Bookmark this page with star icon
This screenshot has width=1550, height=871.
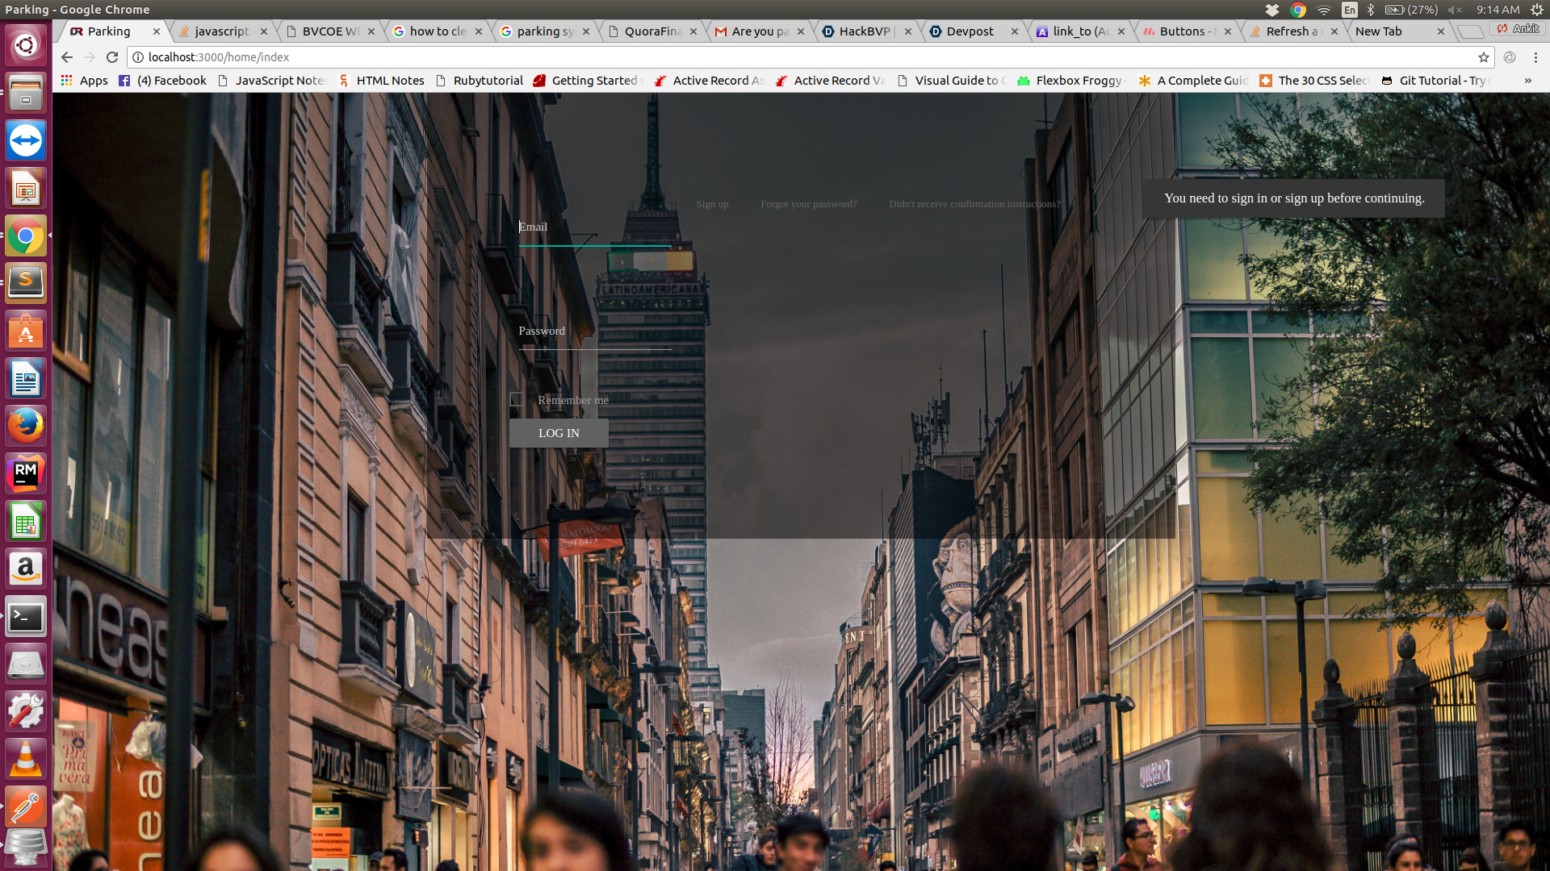1483,57
